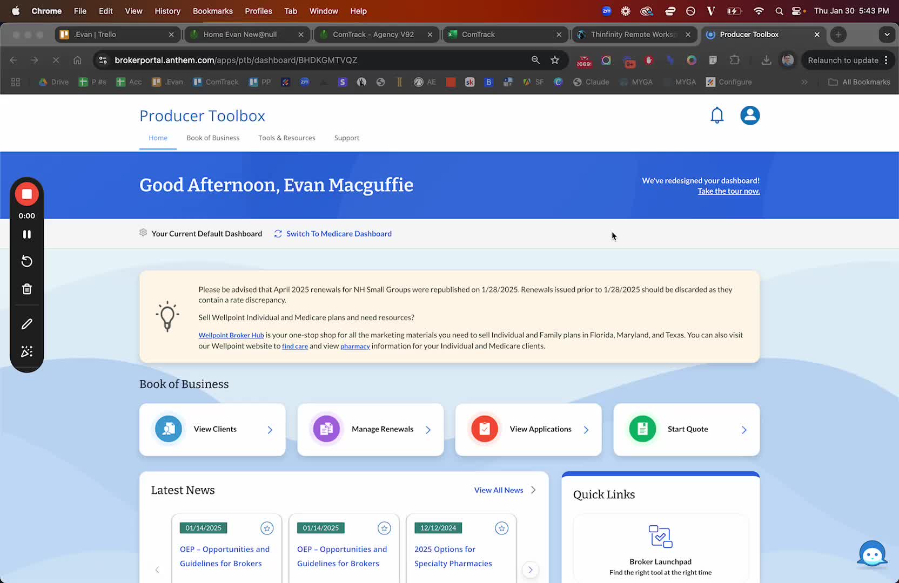Viewport: 899px width, 583px height.
Task: Click the dashboard settings gear icon
Action: point(143,233)
